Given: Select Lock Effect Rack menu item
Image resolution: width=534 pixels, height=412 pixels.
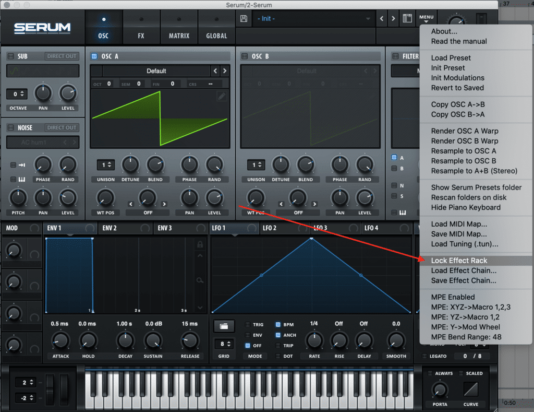Looking at the screenshot, I should [x=476, y=261].
